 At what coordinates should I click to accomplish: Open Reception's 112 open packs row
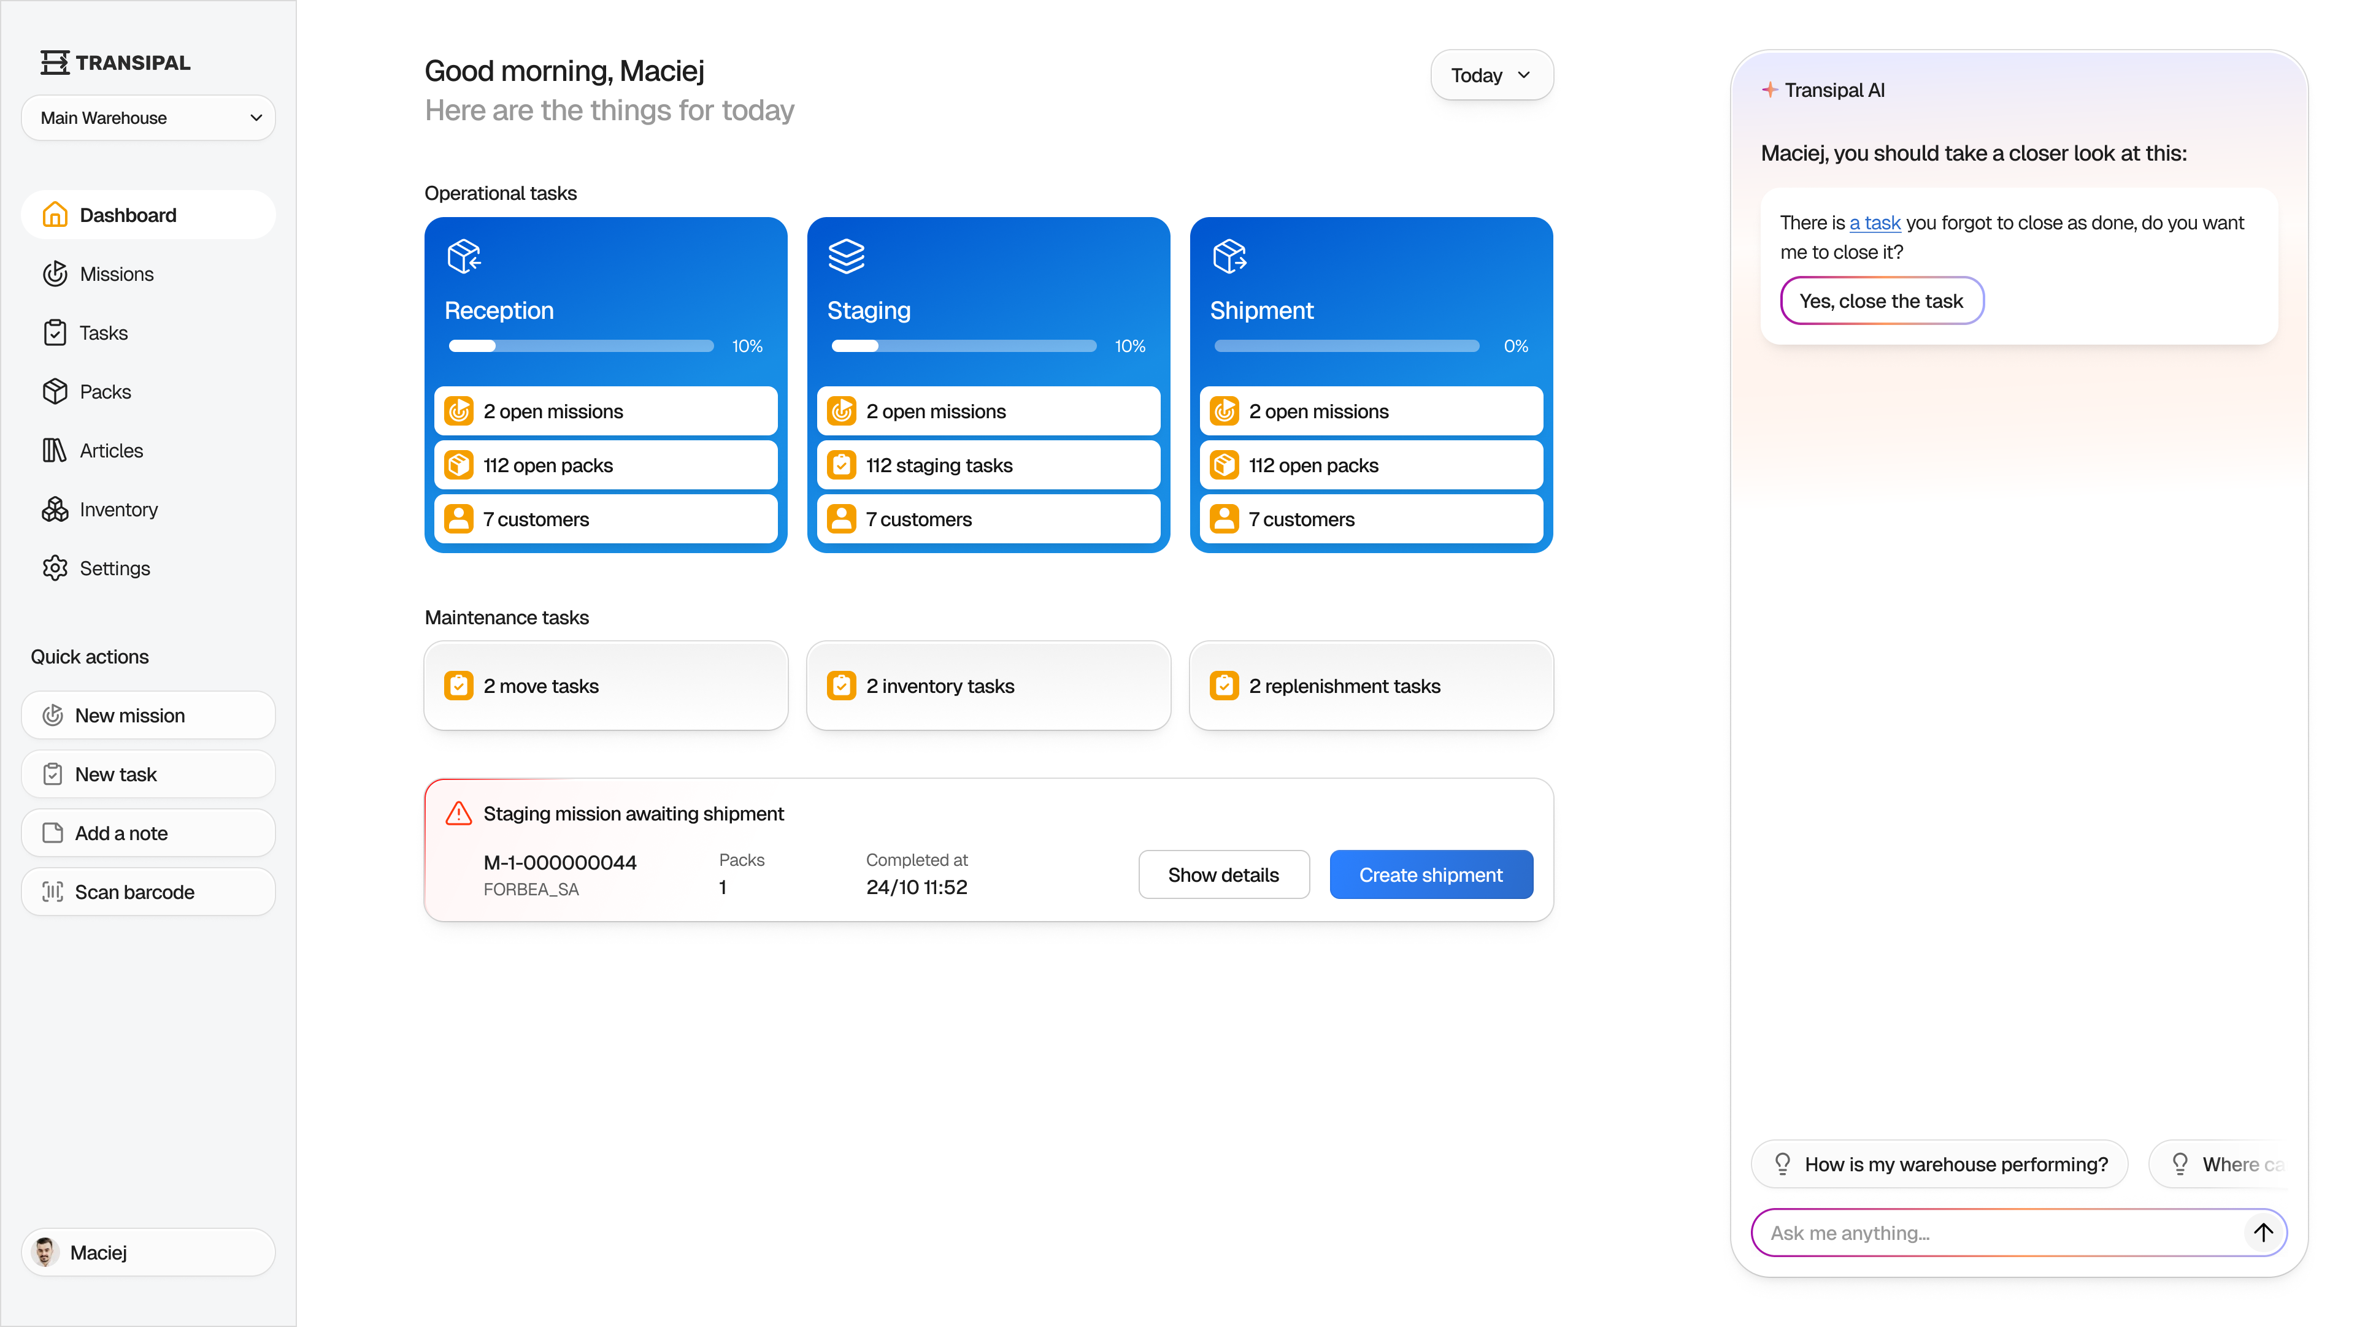coord(606,465)
